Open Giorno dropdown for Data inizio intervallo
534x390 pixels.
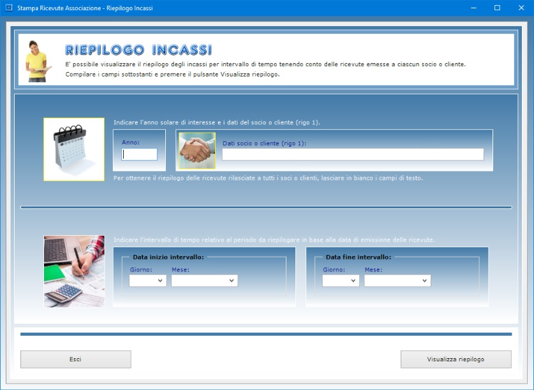pyautogui.click(x=148, y=281)
